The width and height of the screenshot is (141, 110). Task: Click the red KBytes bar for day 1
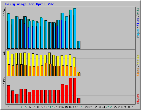[x=9, y=94]
